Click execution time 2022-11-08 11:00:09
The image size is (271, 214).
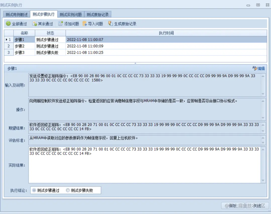coord(85,46)
